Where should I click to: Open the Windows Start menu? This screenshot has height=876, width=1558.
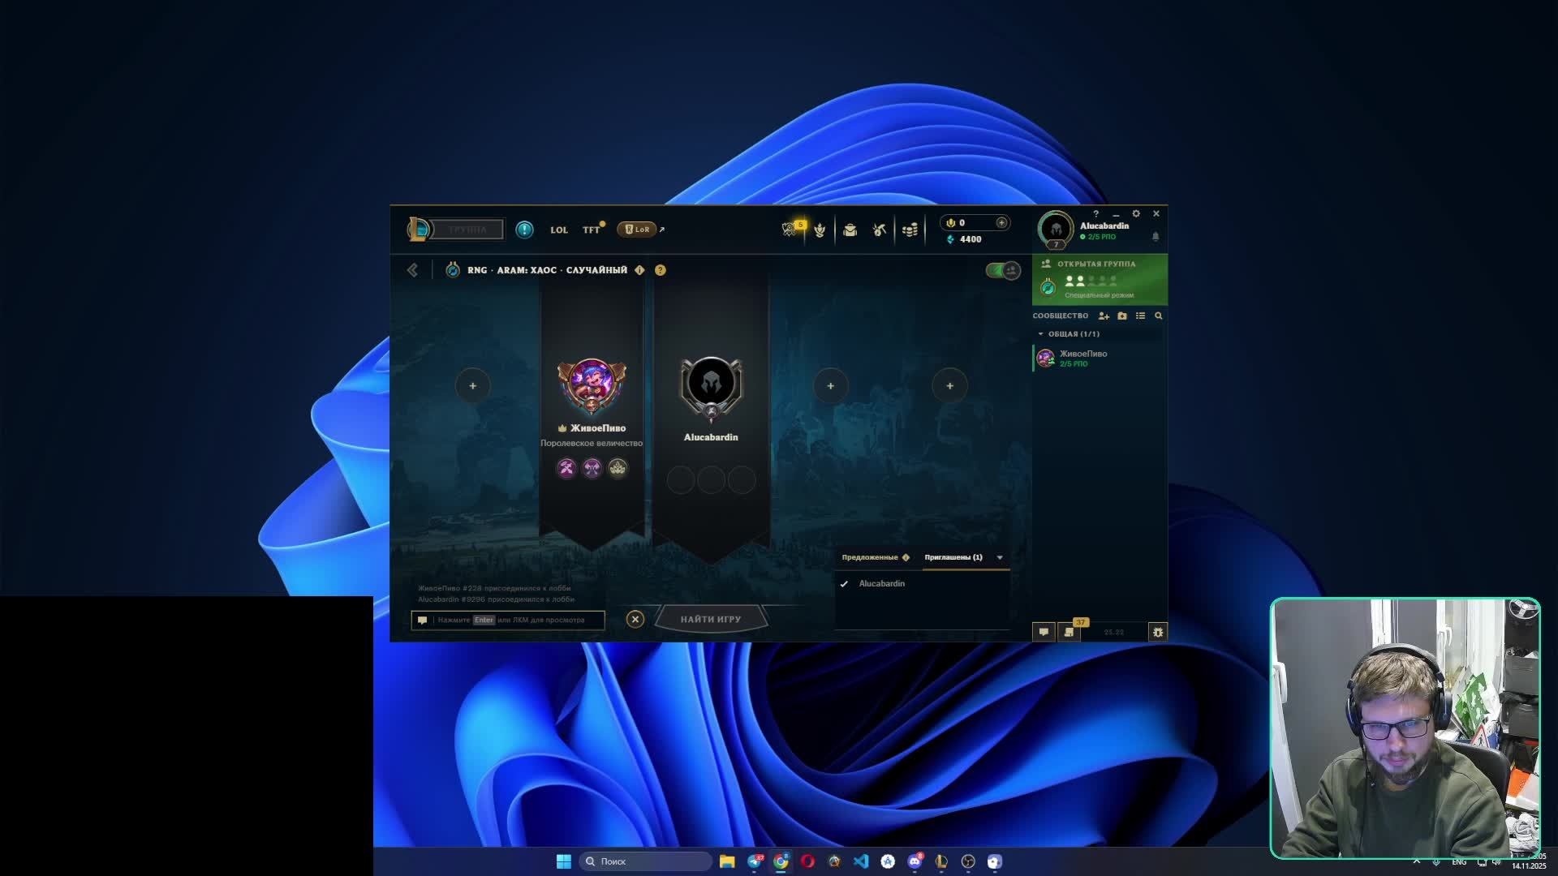(x=563, y=861)
